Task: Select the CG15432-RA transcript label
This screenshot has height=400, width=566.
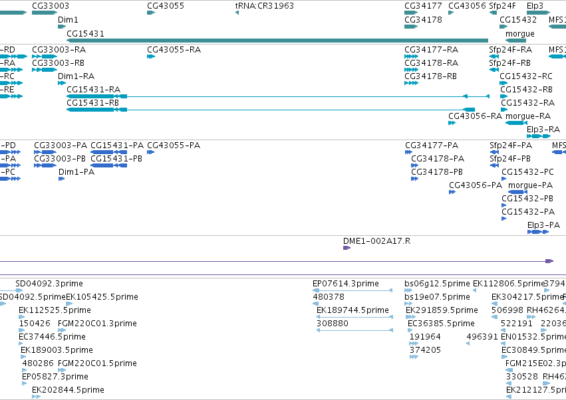Action: (x=527, y=102)
